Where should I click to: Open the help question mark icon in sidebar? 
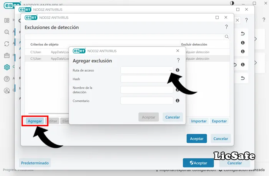(x=7, y=79)
